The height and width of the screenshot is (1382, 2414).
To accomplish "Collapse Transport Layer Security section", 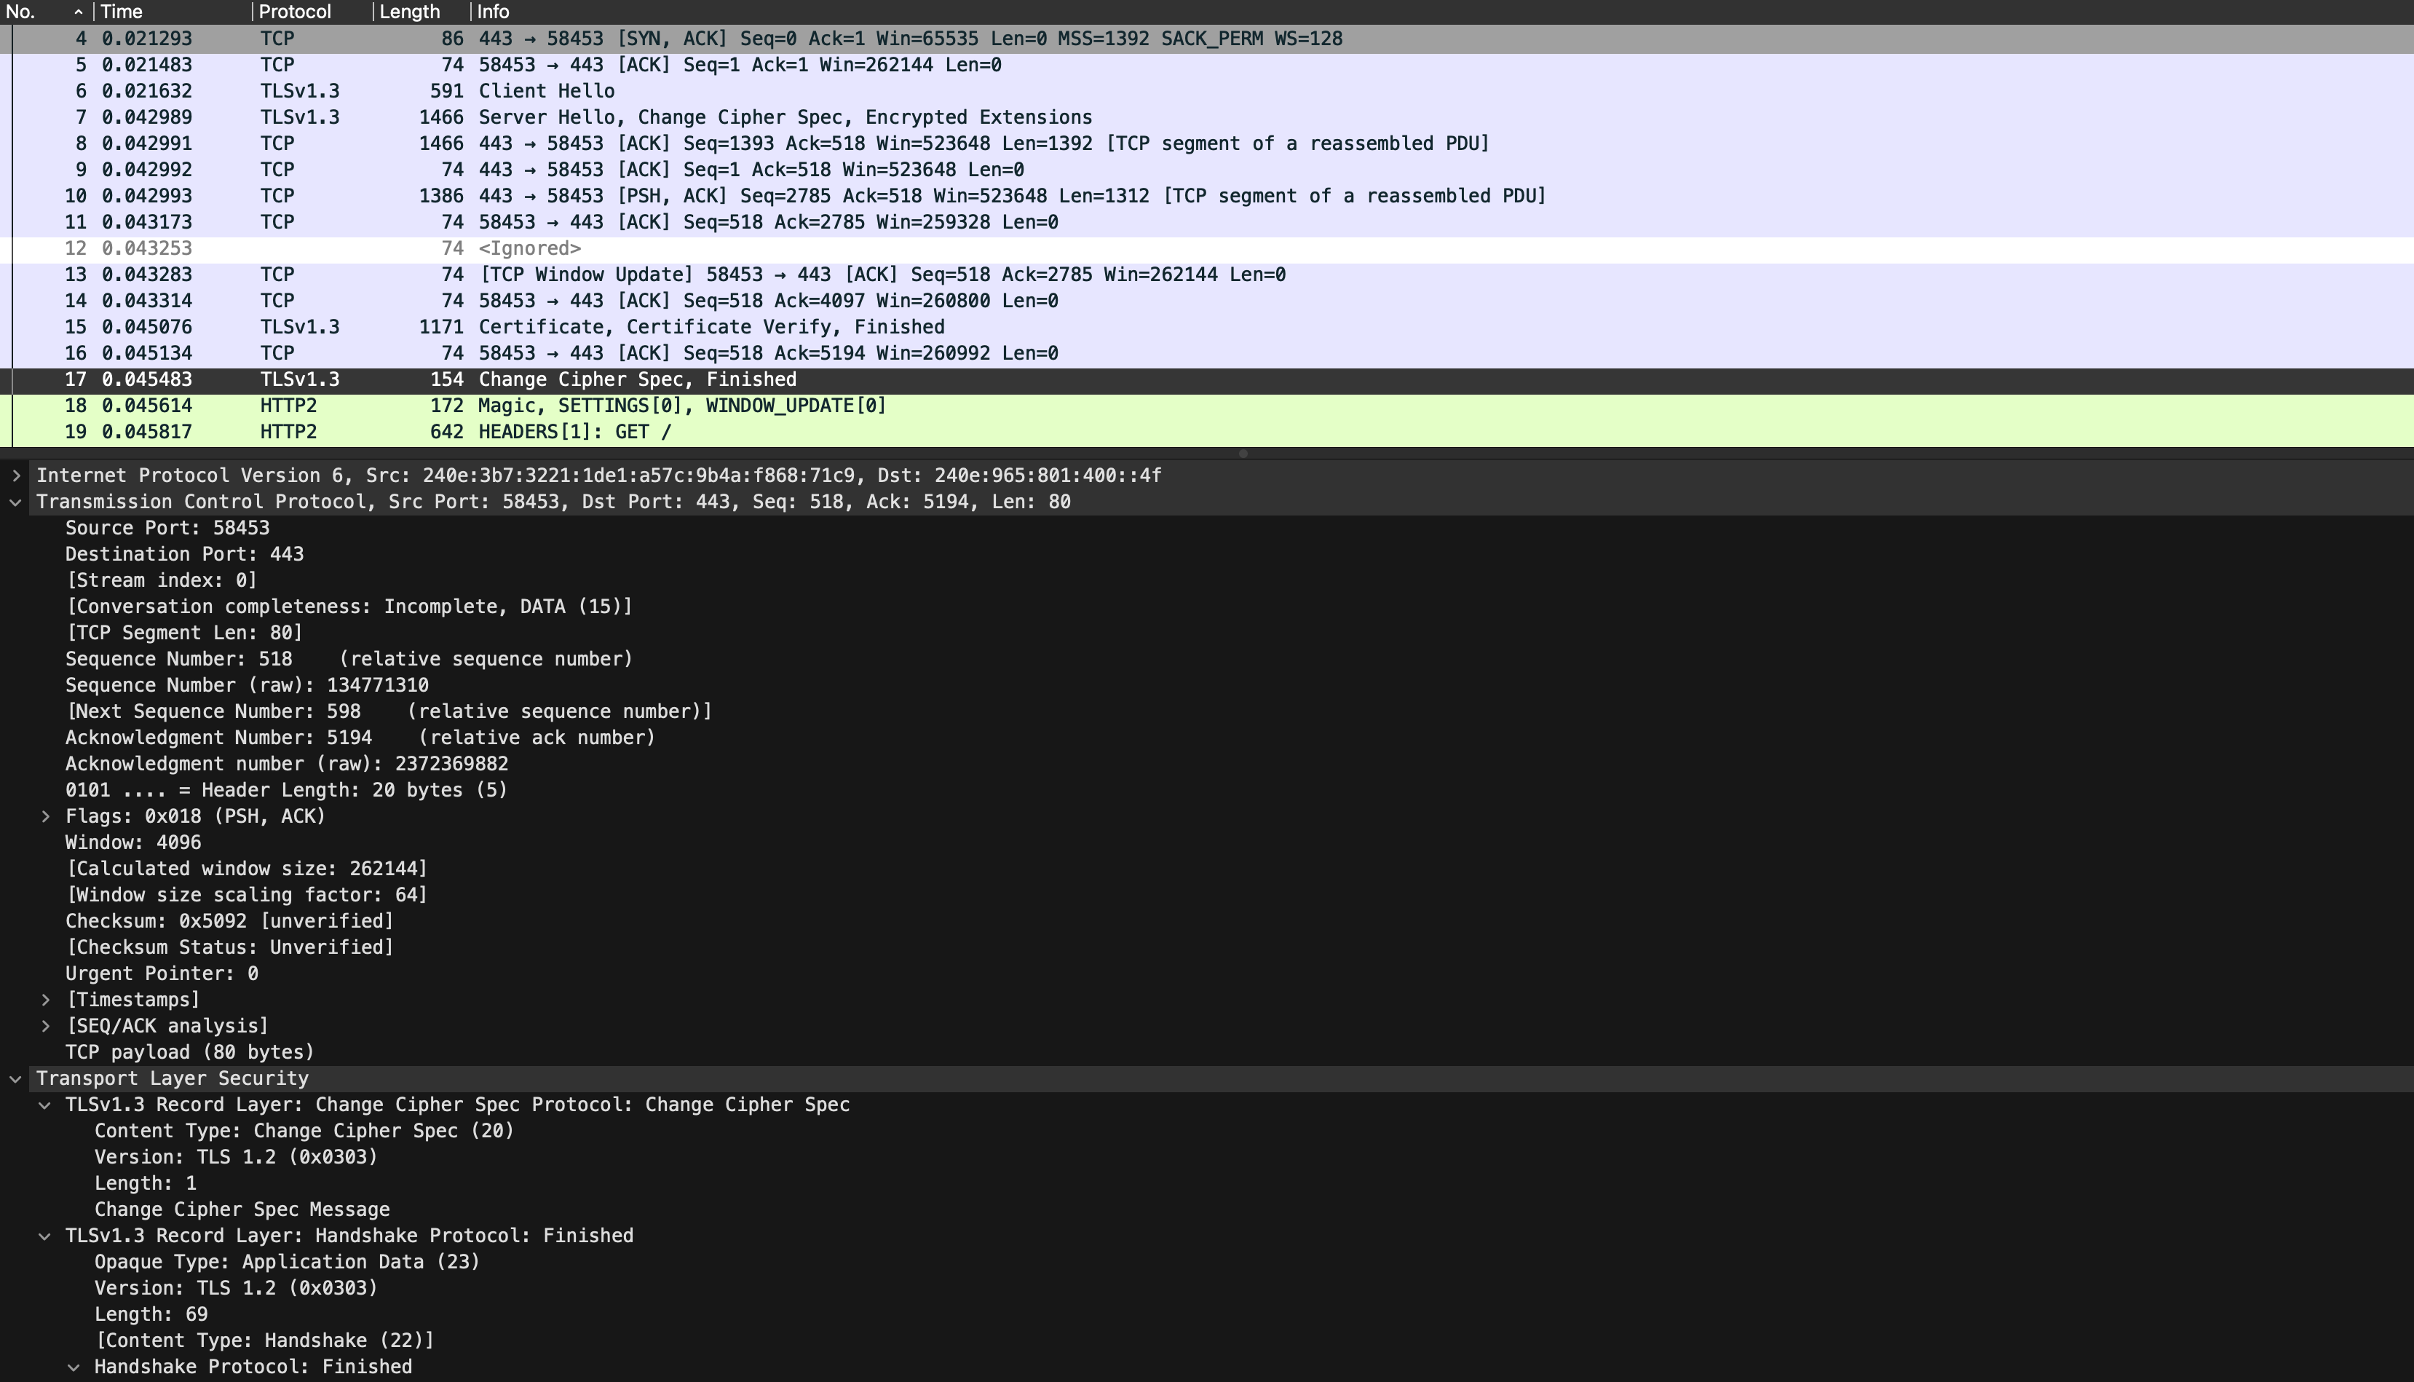I will tap(16, 1078).
